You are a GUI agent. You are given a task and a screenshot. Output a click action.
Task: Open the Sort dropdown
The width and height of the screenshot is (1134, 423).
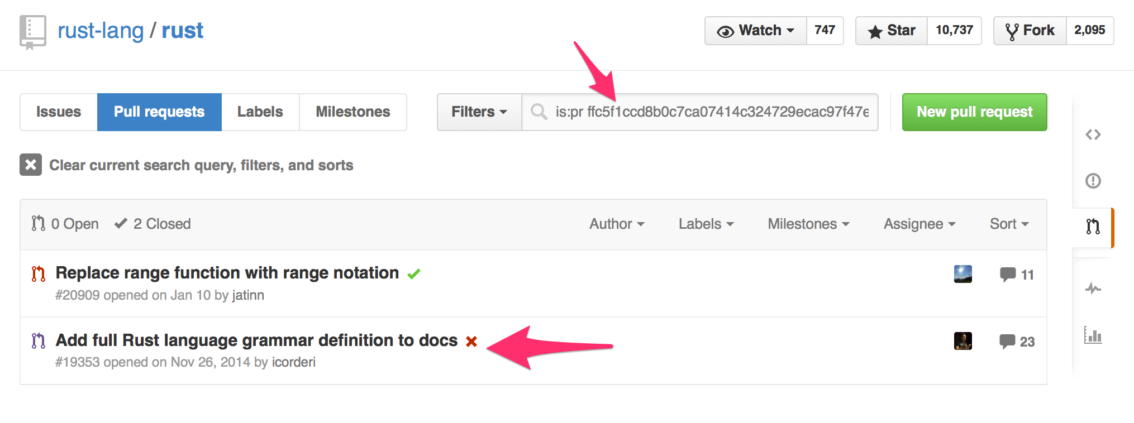[x=1009, y=224]
